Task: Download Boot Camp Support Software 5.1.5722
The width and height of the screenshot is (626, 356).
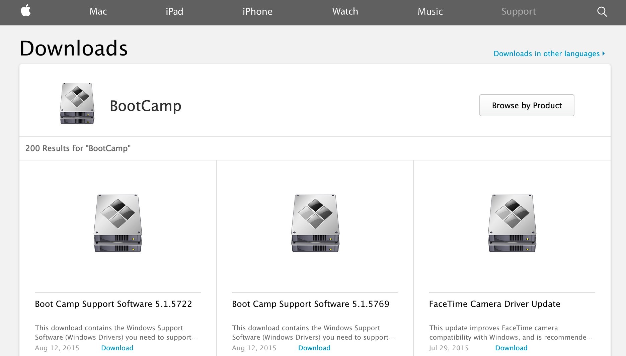Action: [117, 348]
